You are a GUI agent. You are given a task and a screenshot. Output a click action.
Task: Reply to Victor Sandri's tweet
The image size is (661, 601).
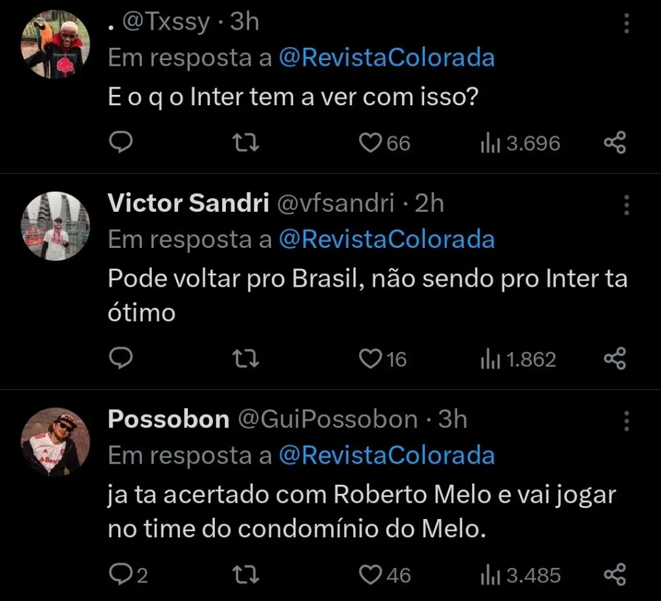click(120, 358)
